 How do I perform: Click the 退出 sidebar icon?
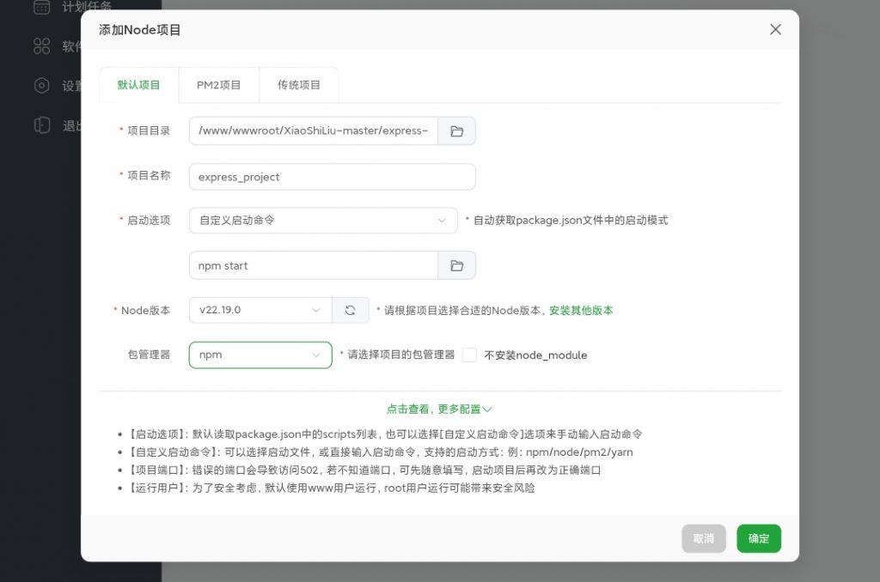pyautogui.click(x=40, y=125)
